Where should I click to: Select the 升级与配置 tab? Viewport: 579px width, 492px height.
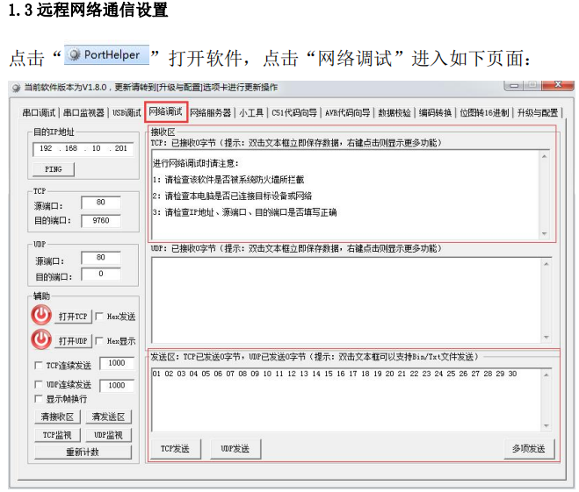[x=537, y=113]
